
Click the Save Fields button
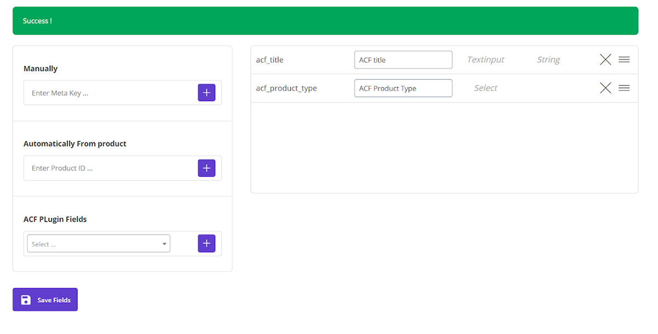[x=45, y=299]
